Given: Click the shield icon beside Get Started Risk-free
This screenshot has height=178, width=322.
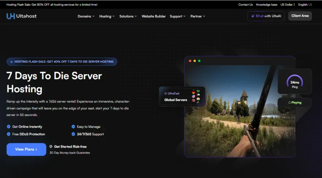Looking at the screenshot, I should (x=51, y=146).
